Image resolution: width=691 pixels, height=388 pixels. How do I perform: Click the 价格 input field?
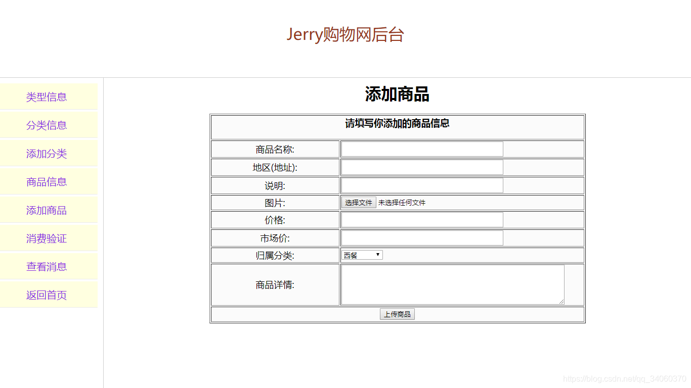click(x=422, y=220)
